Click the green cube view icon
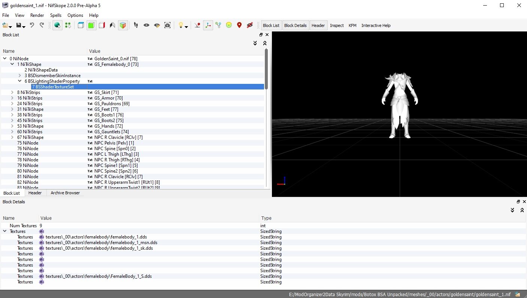This screenshot has width=527, height=298. [x=91, y=25]
